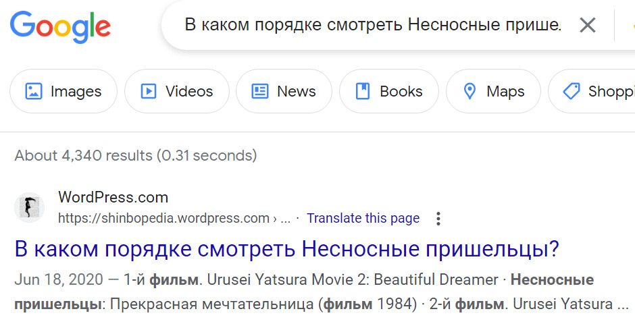
Task: Click the WordPress.com site name
Action: pyautogui.click(x=113, y=198)
